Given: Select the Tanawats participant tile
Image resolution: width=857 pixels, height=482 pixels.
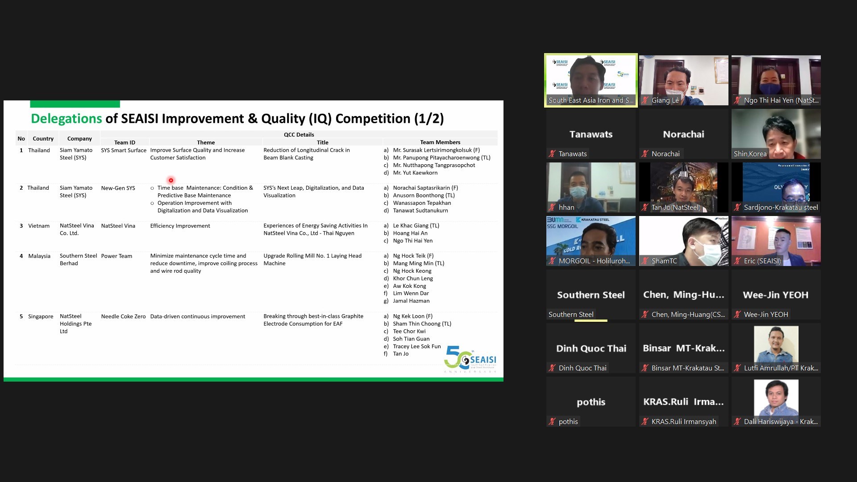Looking at the screenshot, I should (x=591, y=134).
